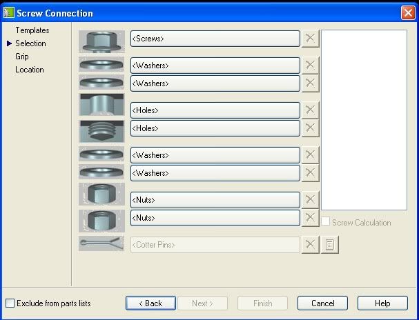Click the empty white preview panel
The width and height of the screenshot is (419, 320).
[x=364, y=120]
